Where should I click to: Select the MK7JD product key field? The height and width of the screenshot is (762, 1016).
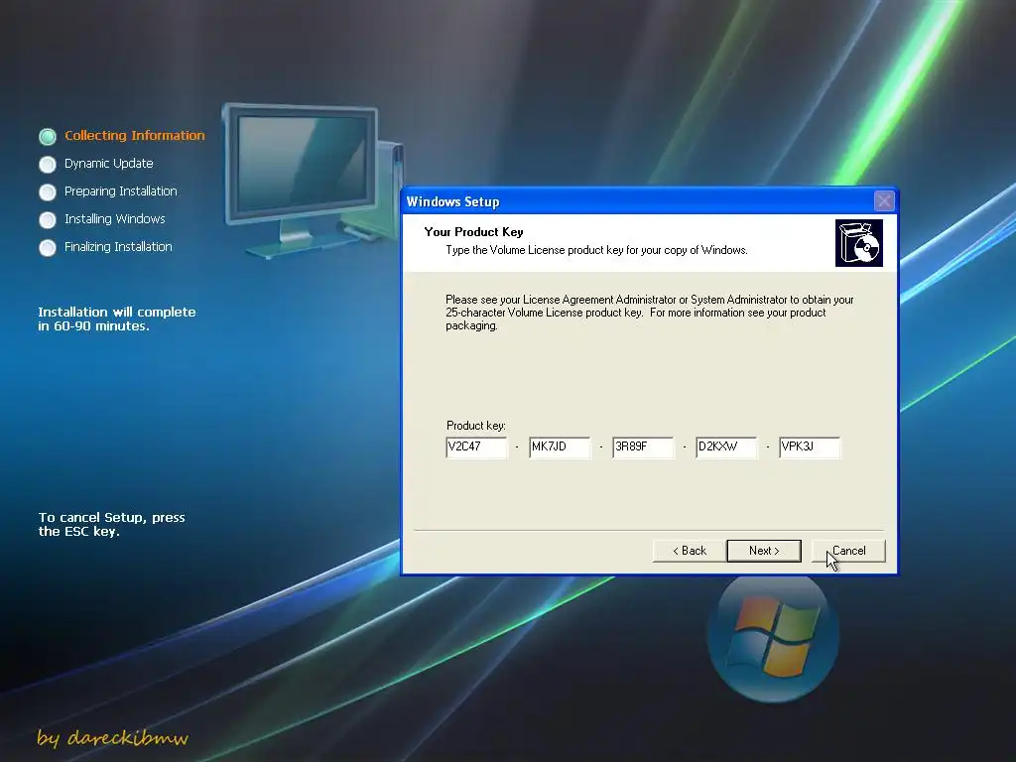[560, 447]
